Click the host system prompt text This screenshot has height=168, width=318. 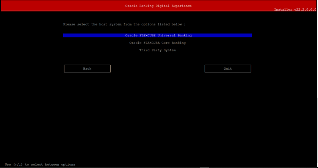pos(124,24)
